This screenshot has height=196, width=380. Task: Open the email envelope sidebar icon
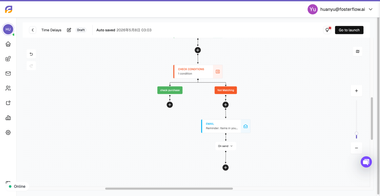point(8,73)
